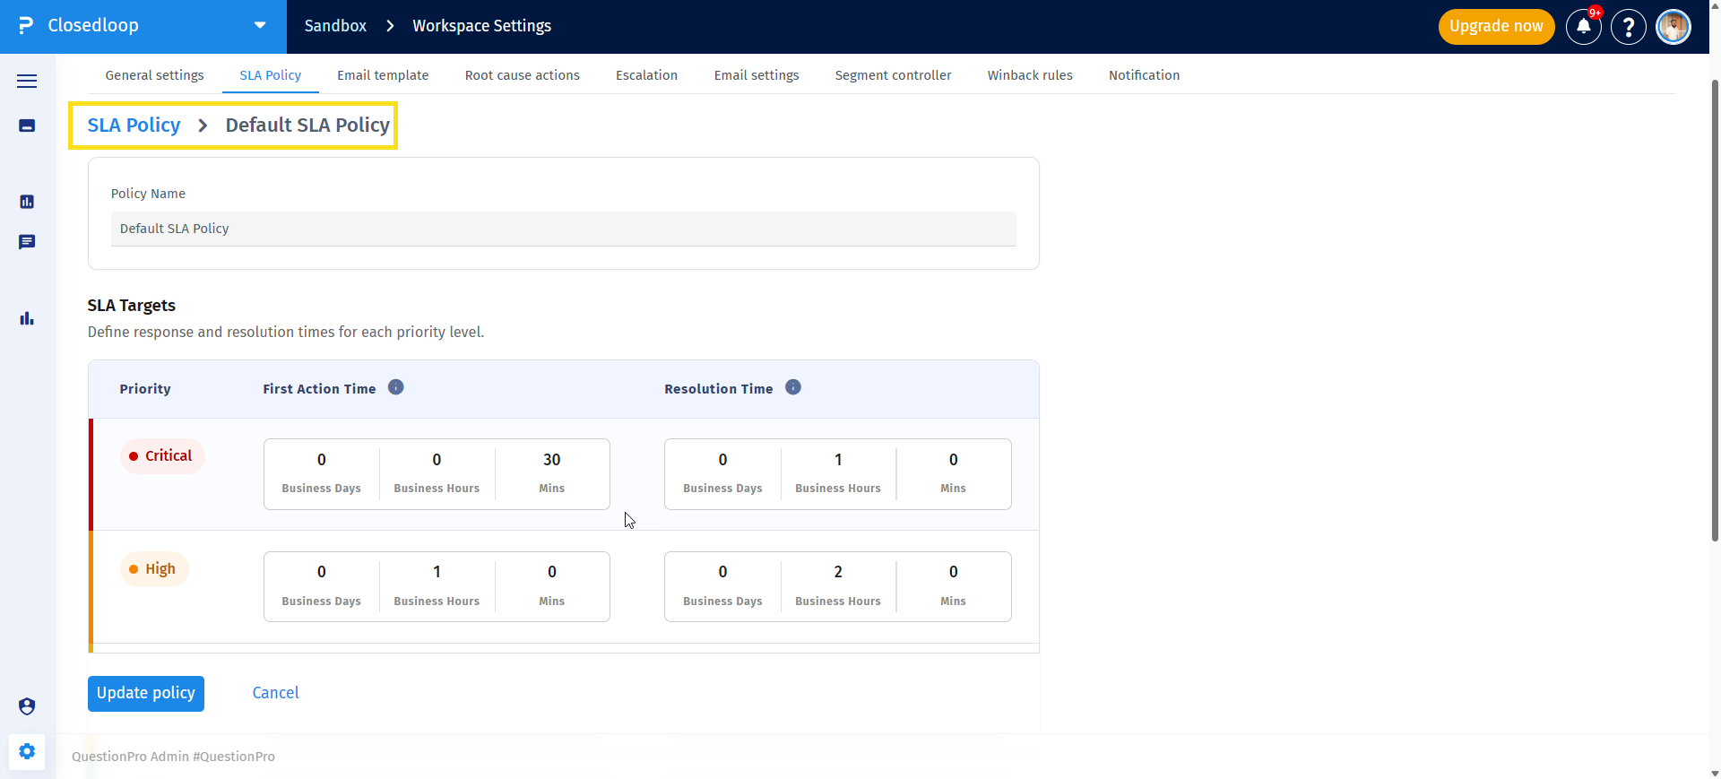The width and height of the screenshot is (1721, 779).
Task: Click the First Action Time info icon
Action: (395, 387)
